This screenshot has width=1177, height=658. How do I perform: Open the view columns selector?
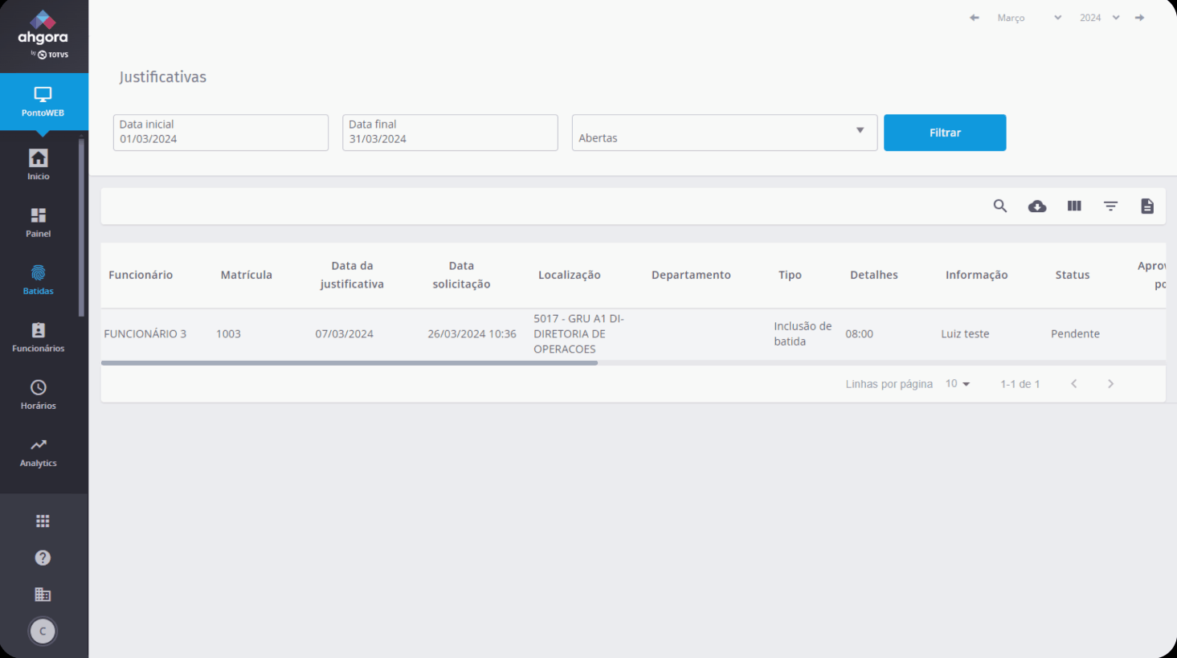1074,206
